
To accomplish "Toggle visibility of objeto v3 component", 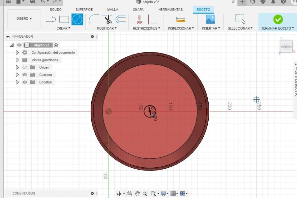I will pos(19,45).
